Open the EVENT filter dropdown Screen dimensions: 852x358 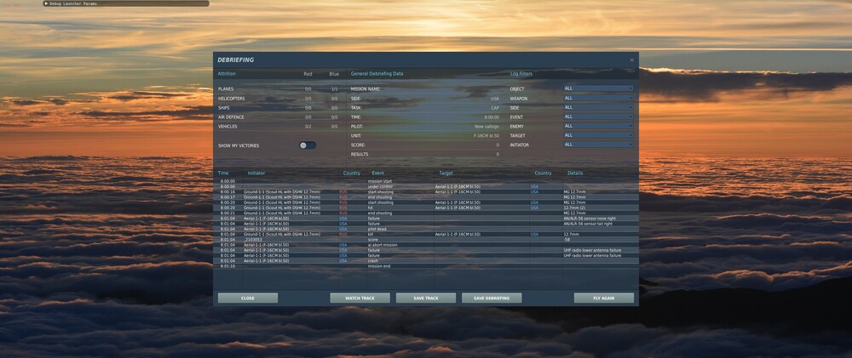(x=598, y=116)
